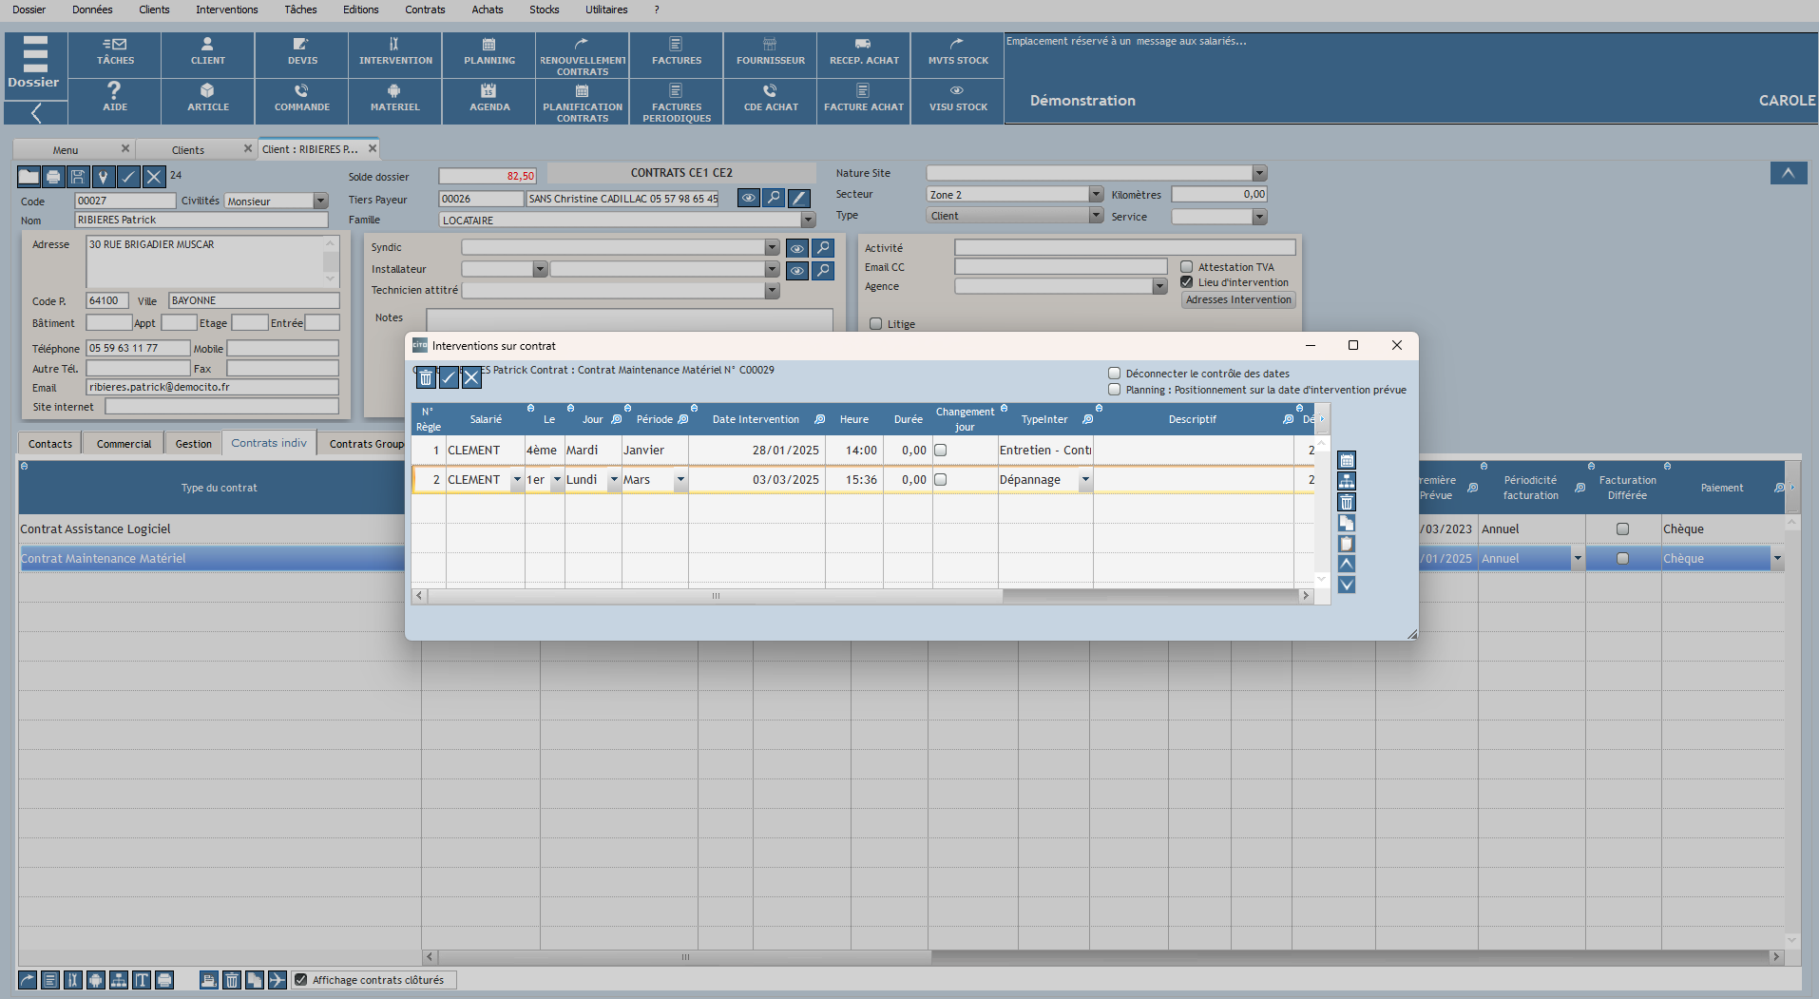Image resolution: width=1819 pixels, height=999 pixels.
Task: Click the print icon in client form toolbar
Action: pyautogui.click(x=53, y=177)
